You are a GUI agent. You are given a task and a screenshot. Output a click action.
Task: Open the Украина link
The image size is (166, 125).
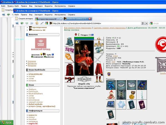click(x=32, y=61)
